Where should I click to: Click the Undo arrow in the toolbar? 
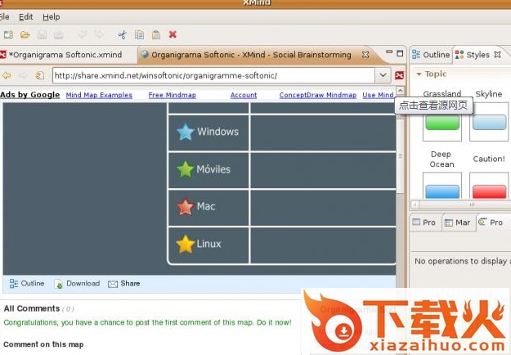(83, 34)
